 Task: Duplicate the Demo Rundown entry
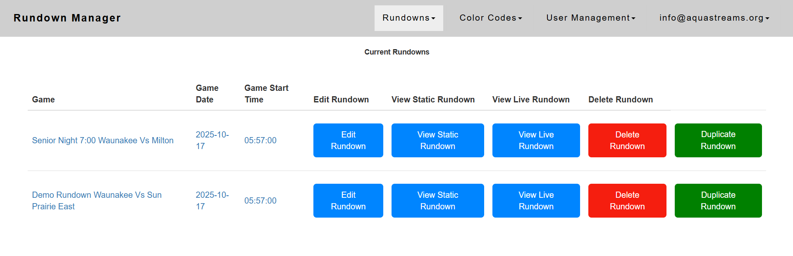pyautogui.click(x=718, y=201)
